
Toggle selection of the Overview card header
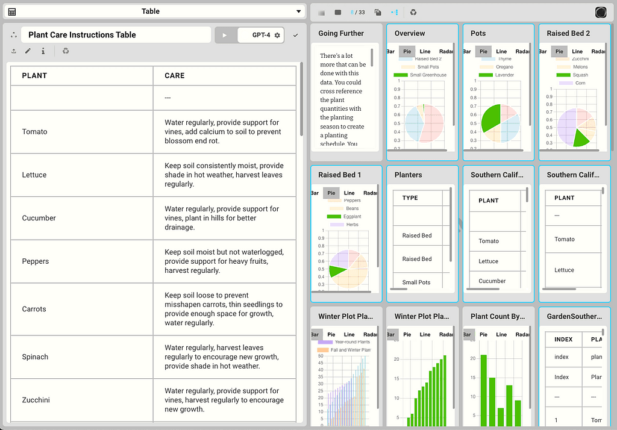tap(422, 34)
